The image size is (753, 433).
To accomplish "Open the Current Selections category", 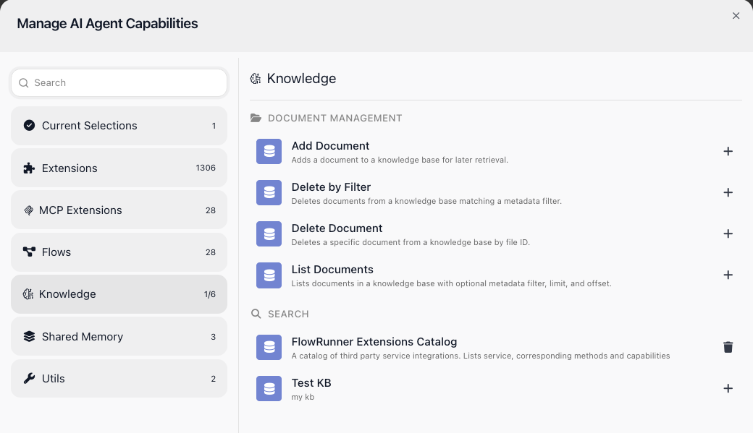I will [119, 126].
